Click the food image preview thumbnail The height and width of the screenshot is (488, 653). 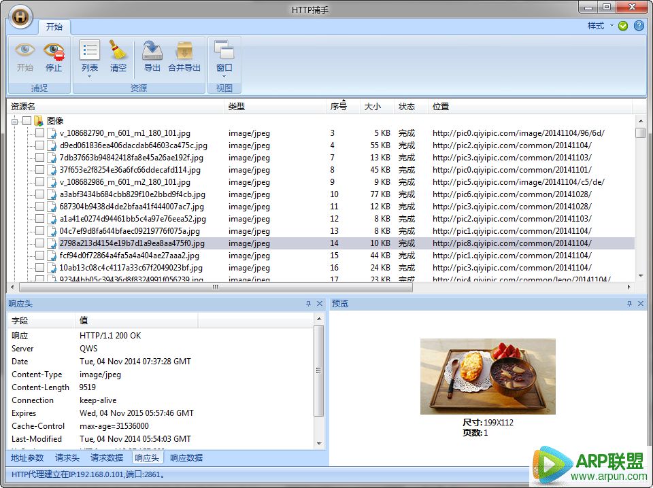(x=488, y=376)
